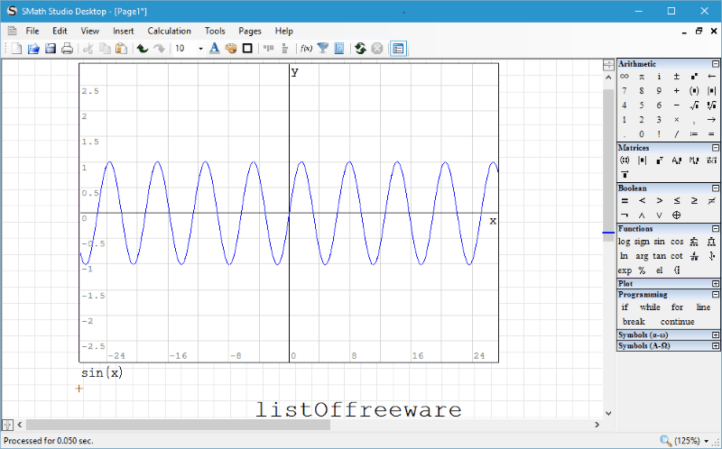Insert the factorial ! operator

click(659, 134)
